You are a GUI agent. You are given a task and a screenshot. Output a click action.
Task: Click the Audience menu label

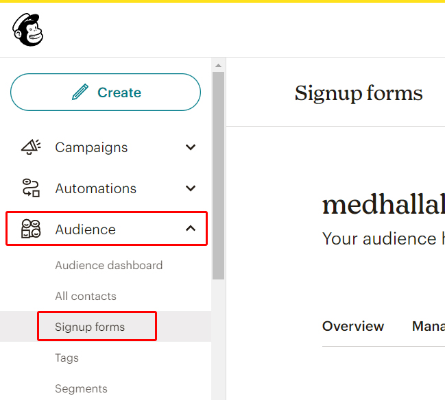(x=86, y=229)
